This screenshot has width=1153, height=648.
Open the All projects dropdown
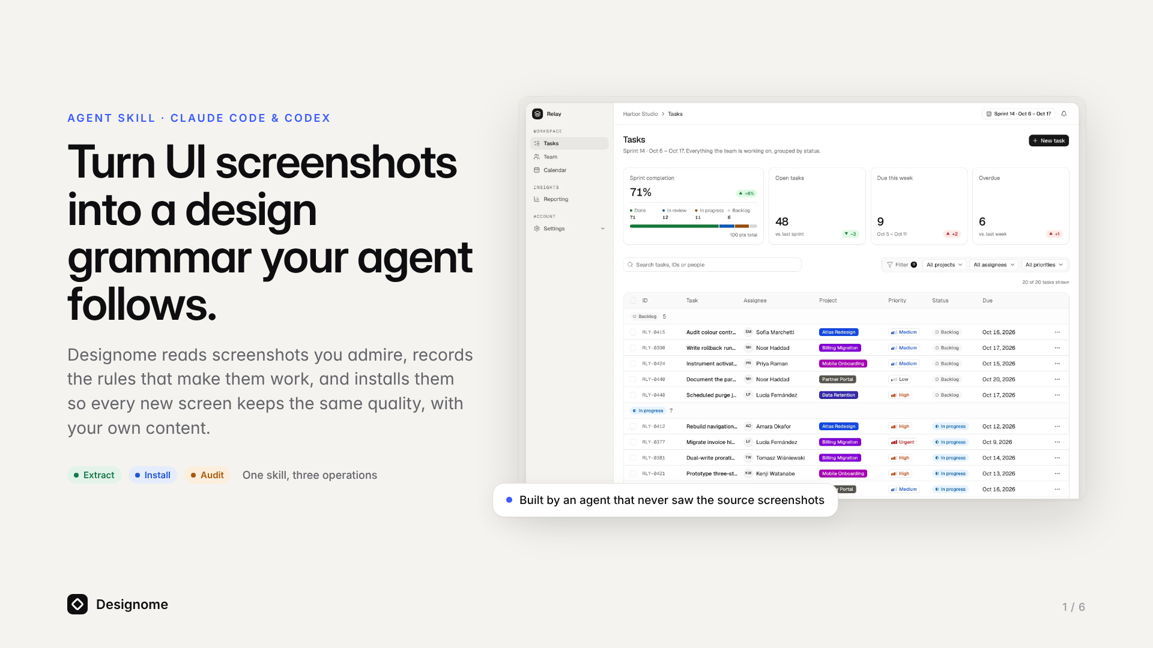pyautogui.click(x=944, y=265)
